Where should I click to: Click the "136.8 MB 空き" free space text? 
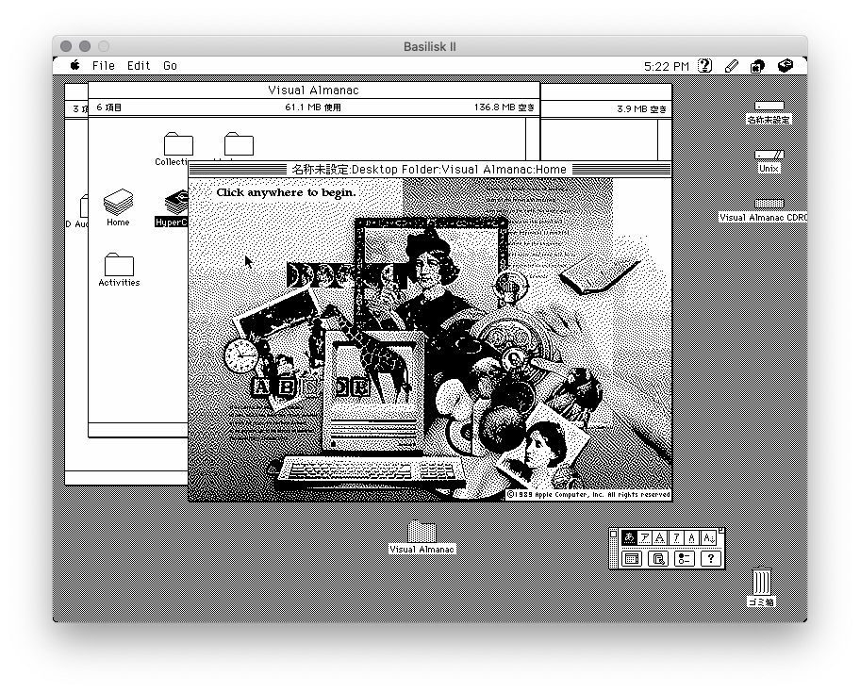coord(504,107)
